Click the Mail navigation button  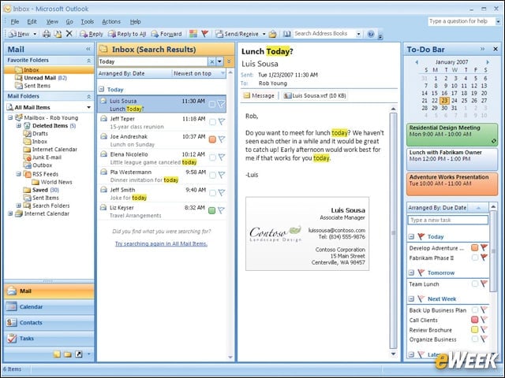pyautogui.click(x=49, y=291)
